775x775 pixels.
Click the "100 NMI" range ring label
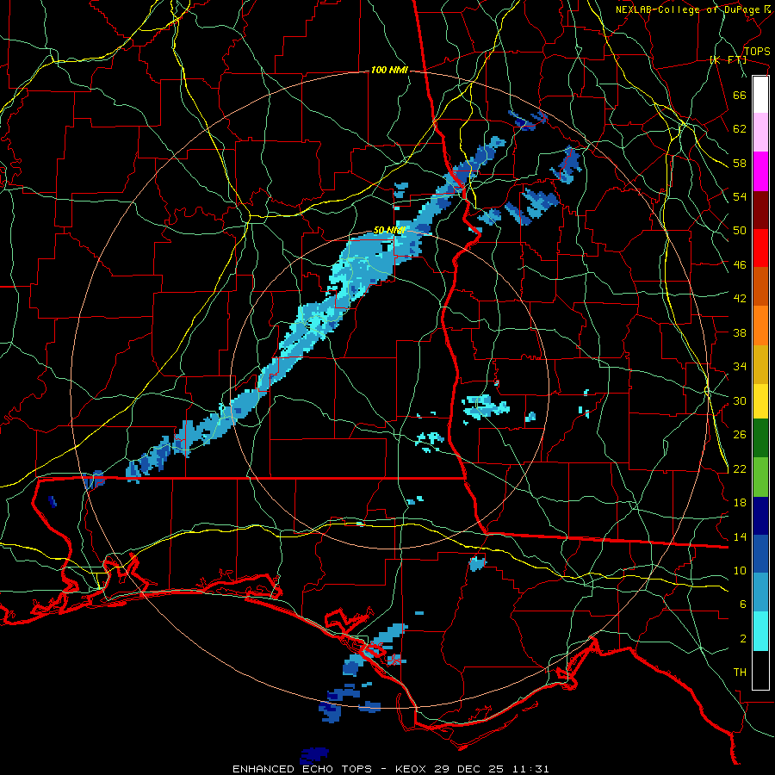coord(389,71)
